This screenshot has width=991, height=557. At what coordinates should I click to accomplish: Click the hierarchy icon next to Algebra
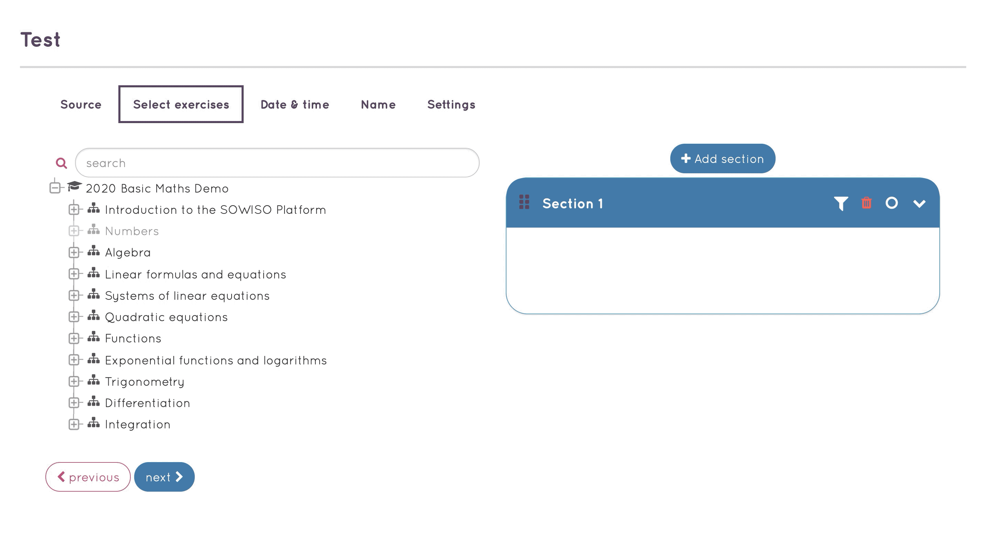tap(94, 252)
